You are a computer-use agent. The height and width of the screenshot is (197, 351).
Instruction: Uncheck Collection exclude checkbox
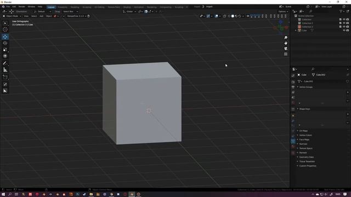click(x=341, y=20)
